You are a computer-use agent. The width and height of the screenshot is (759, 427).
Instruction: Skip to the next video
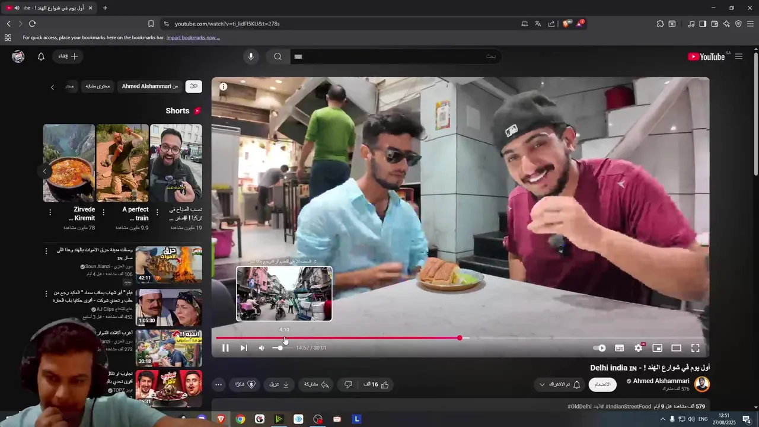point(244,348)
